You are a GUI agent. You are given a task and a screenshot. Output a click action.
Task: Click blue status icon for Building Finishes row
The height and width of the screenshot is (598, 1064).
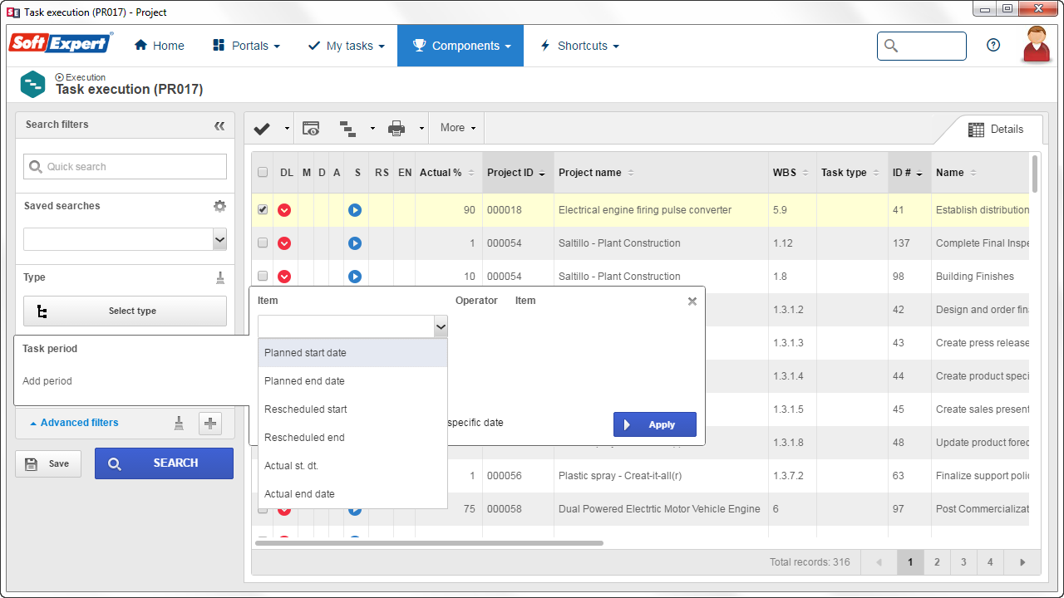tap(355, 277)
